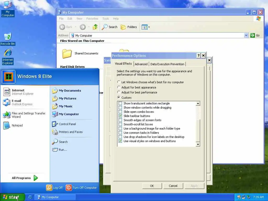
Task: Toggle the Folders pane button
Action: click(x=129, y=27)
